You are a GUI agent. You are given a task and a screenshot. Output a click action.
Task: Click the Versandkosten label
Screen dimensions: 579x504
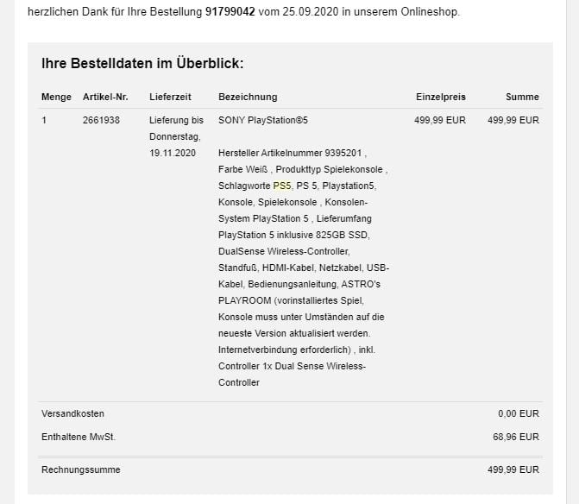coord(72,413)
